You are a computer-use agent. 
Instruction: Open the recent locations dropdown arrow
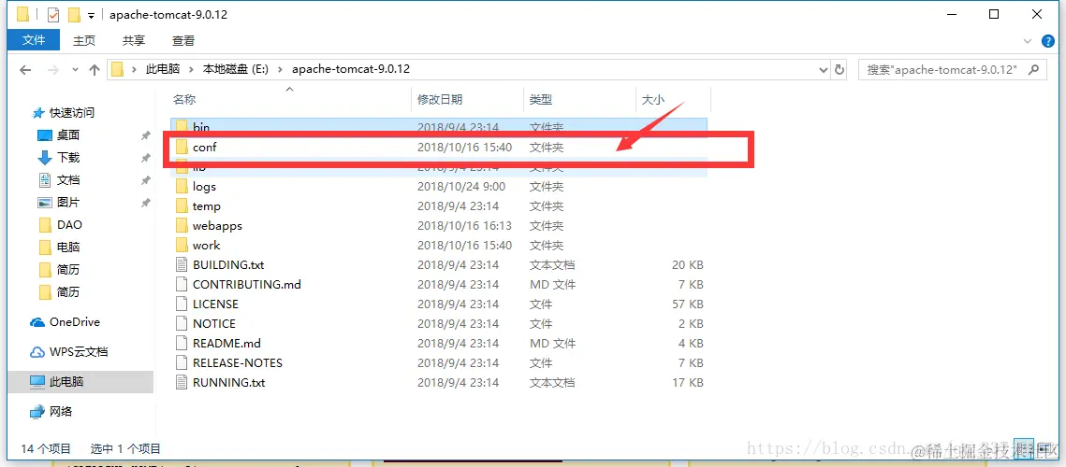(x=75, y=69)
